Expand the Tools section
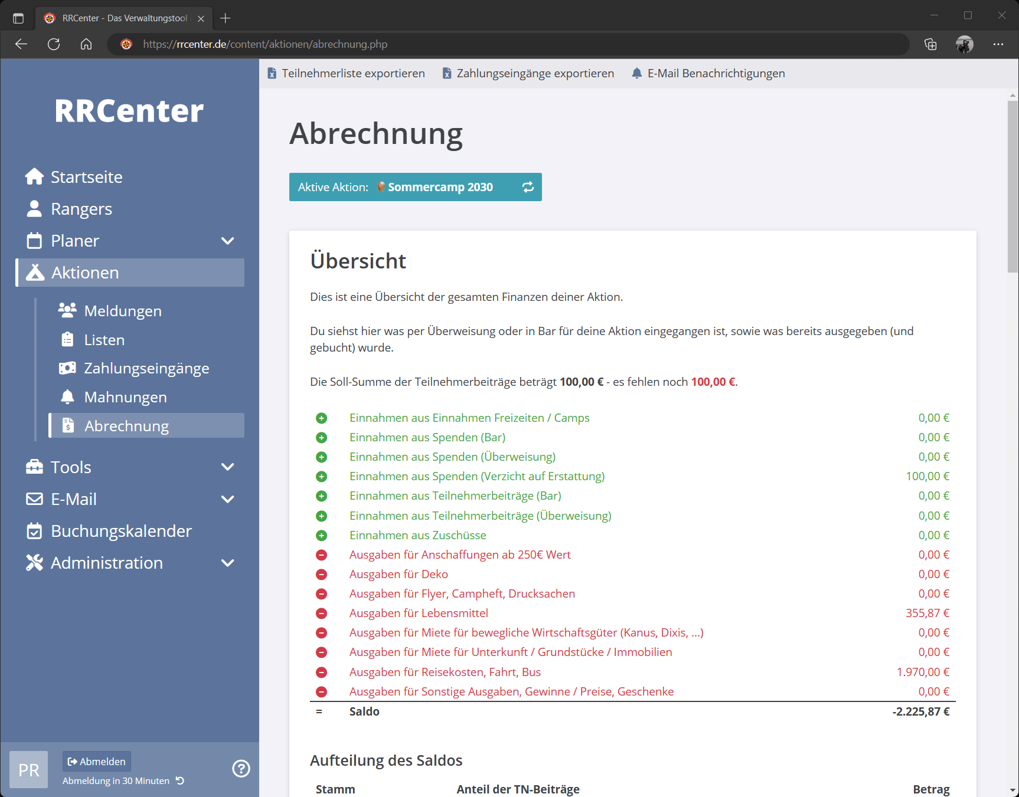The image size is (1019, 797). tap(227, 466)
